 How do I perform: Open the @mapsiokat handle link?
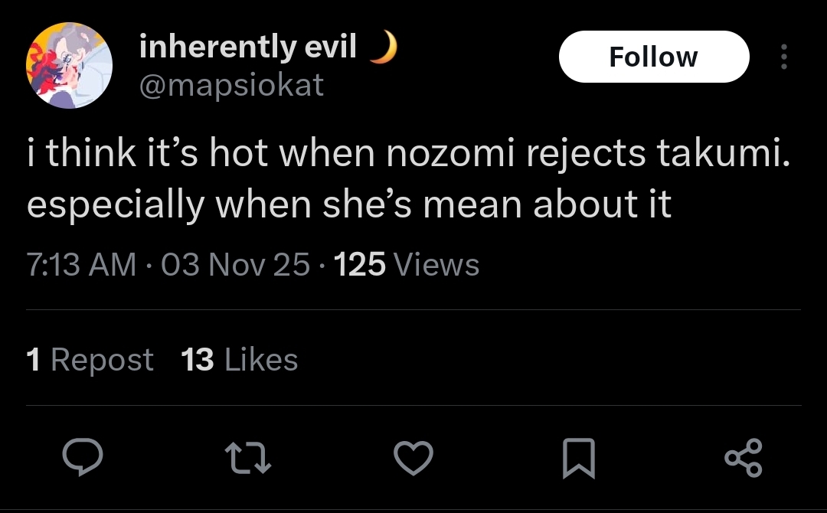click(x=231, y=85)
